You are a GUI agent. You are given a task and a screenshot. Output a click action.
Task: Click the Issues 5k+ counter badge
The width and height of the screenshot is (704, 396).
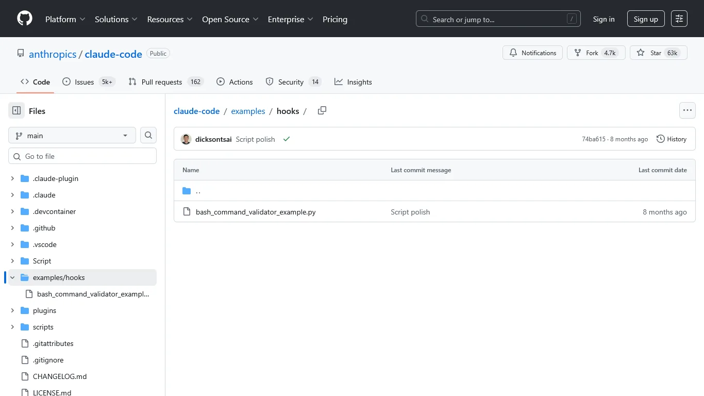coord(107,82)
